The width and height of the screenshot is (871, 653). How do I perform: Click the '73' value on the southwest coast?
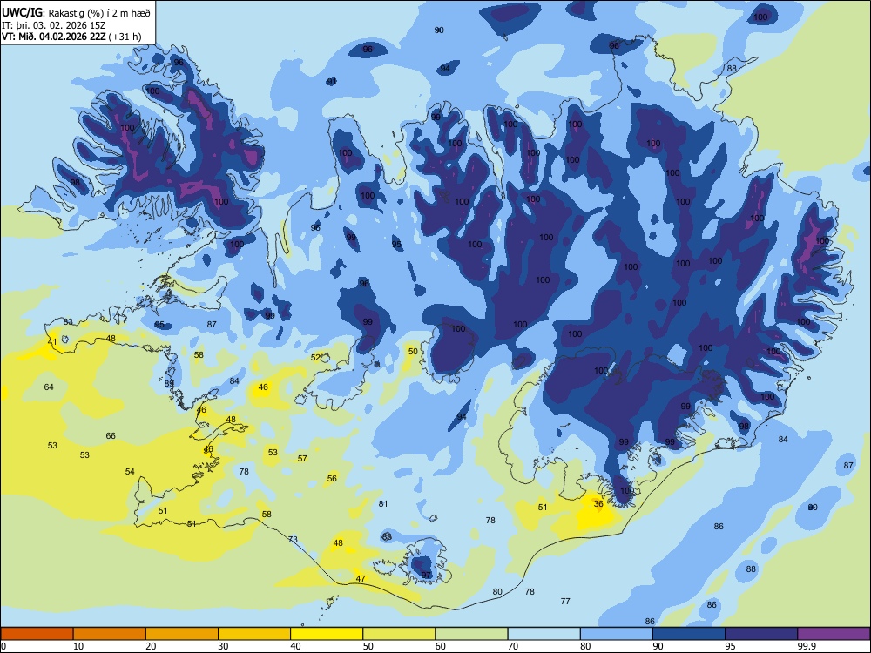(x=293, y=539)
